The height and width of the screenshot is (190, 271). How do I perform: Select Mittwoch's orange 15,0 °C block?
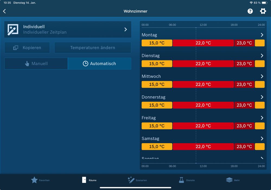[157, 84]
